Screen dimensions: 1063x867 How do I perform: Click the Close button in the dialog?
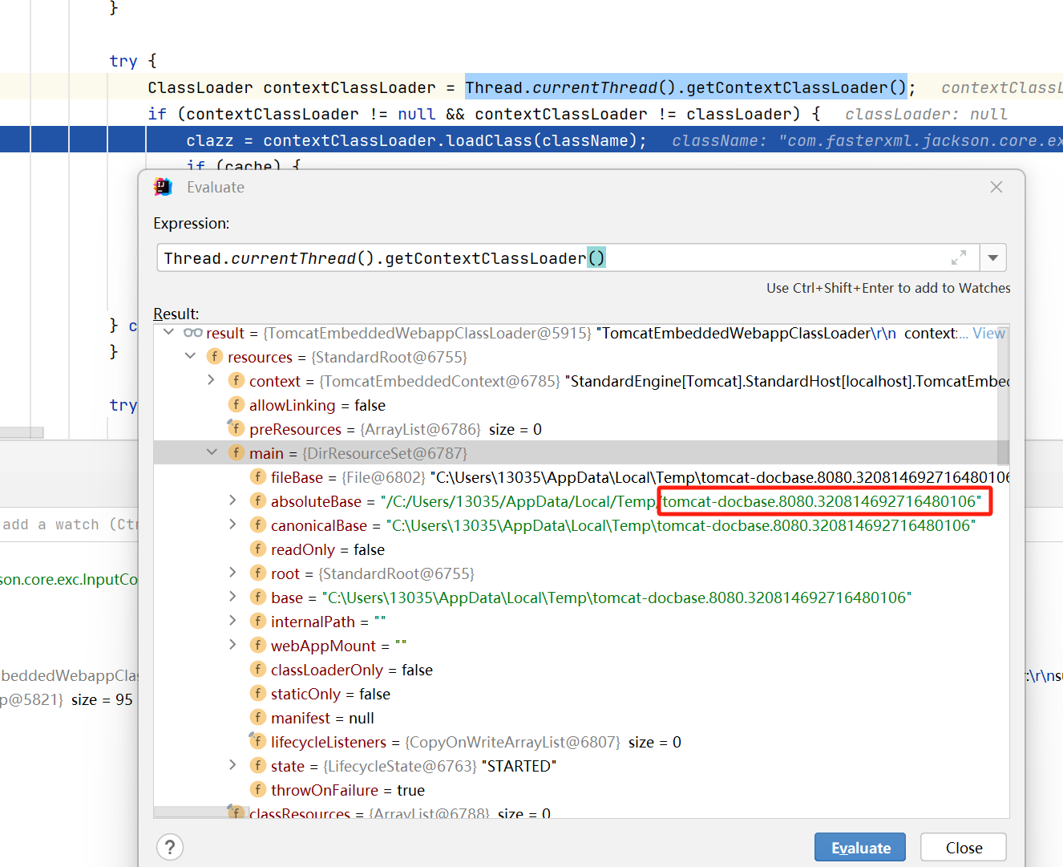964,848
